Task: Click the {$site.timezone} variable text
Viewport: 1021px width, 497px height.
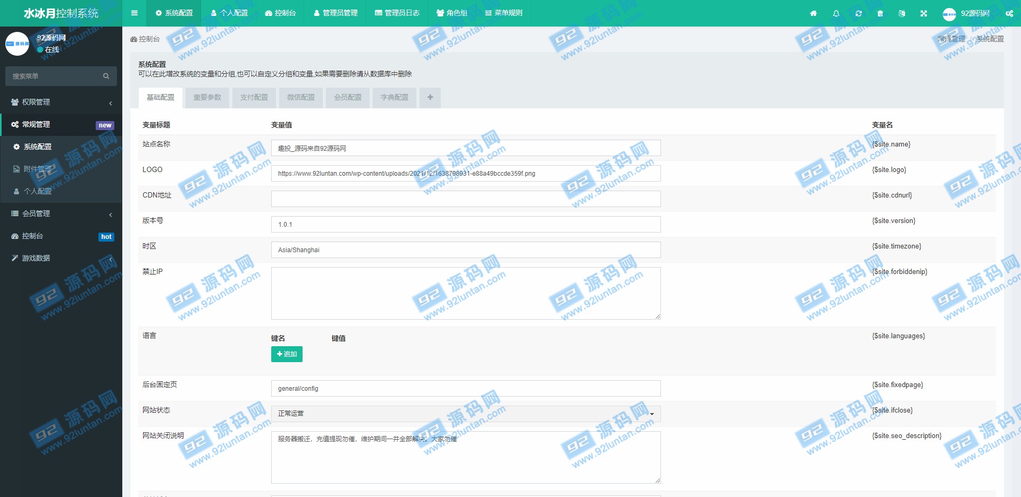Action: click(897, 246)
